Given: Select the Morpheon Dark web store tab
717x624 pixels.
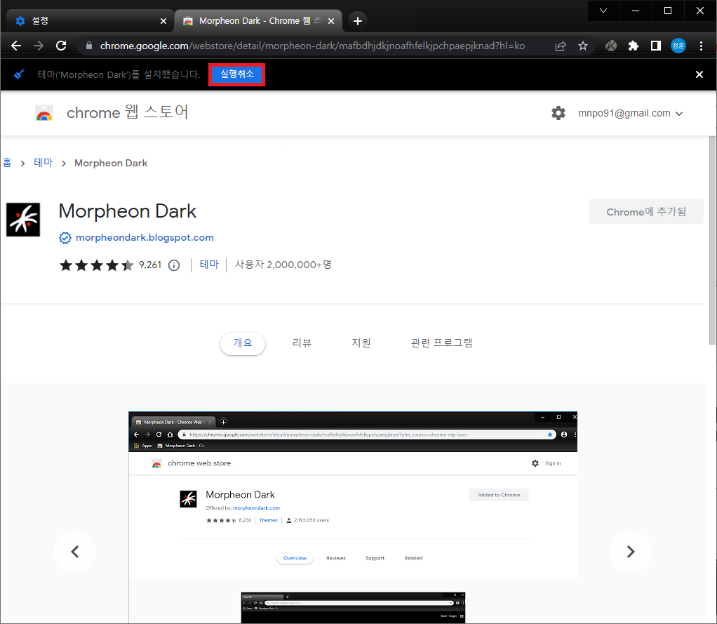Looking at the screenshot, I should click(x=258, y=21).
